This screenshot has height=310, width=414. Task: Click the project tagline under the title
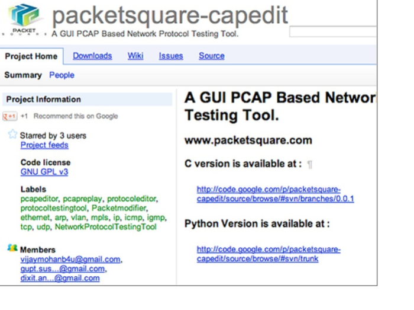pos(145,34)
